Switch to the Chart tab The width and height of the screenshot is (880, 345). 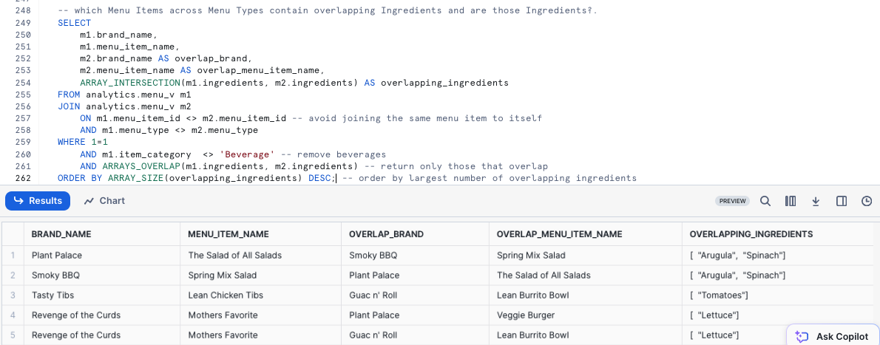(x=104, y=201)
